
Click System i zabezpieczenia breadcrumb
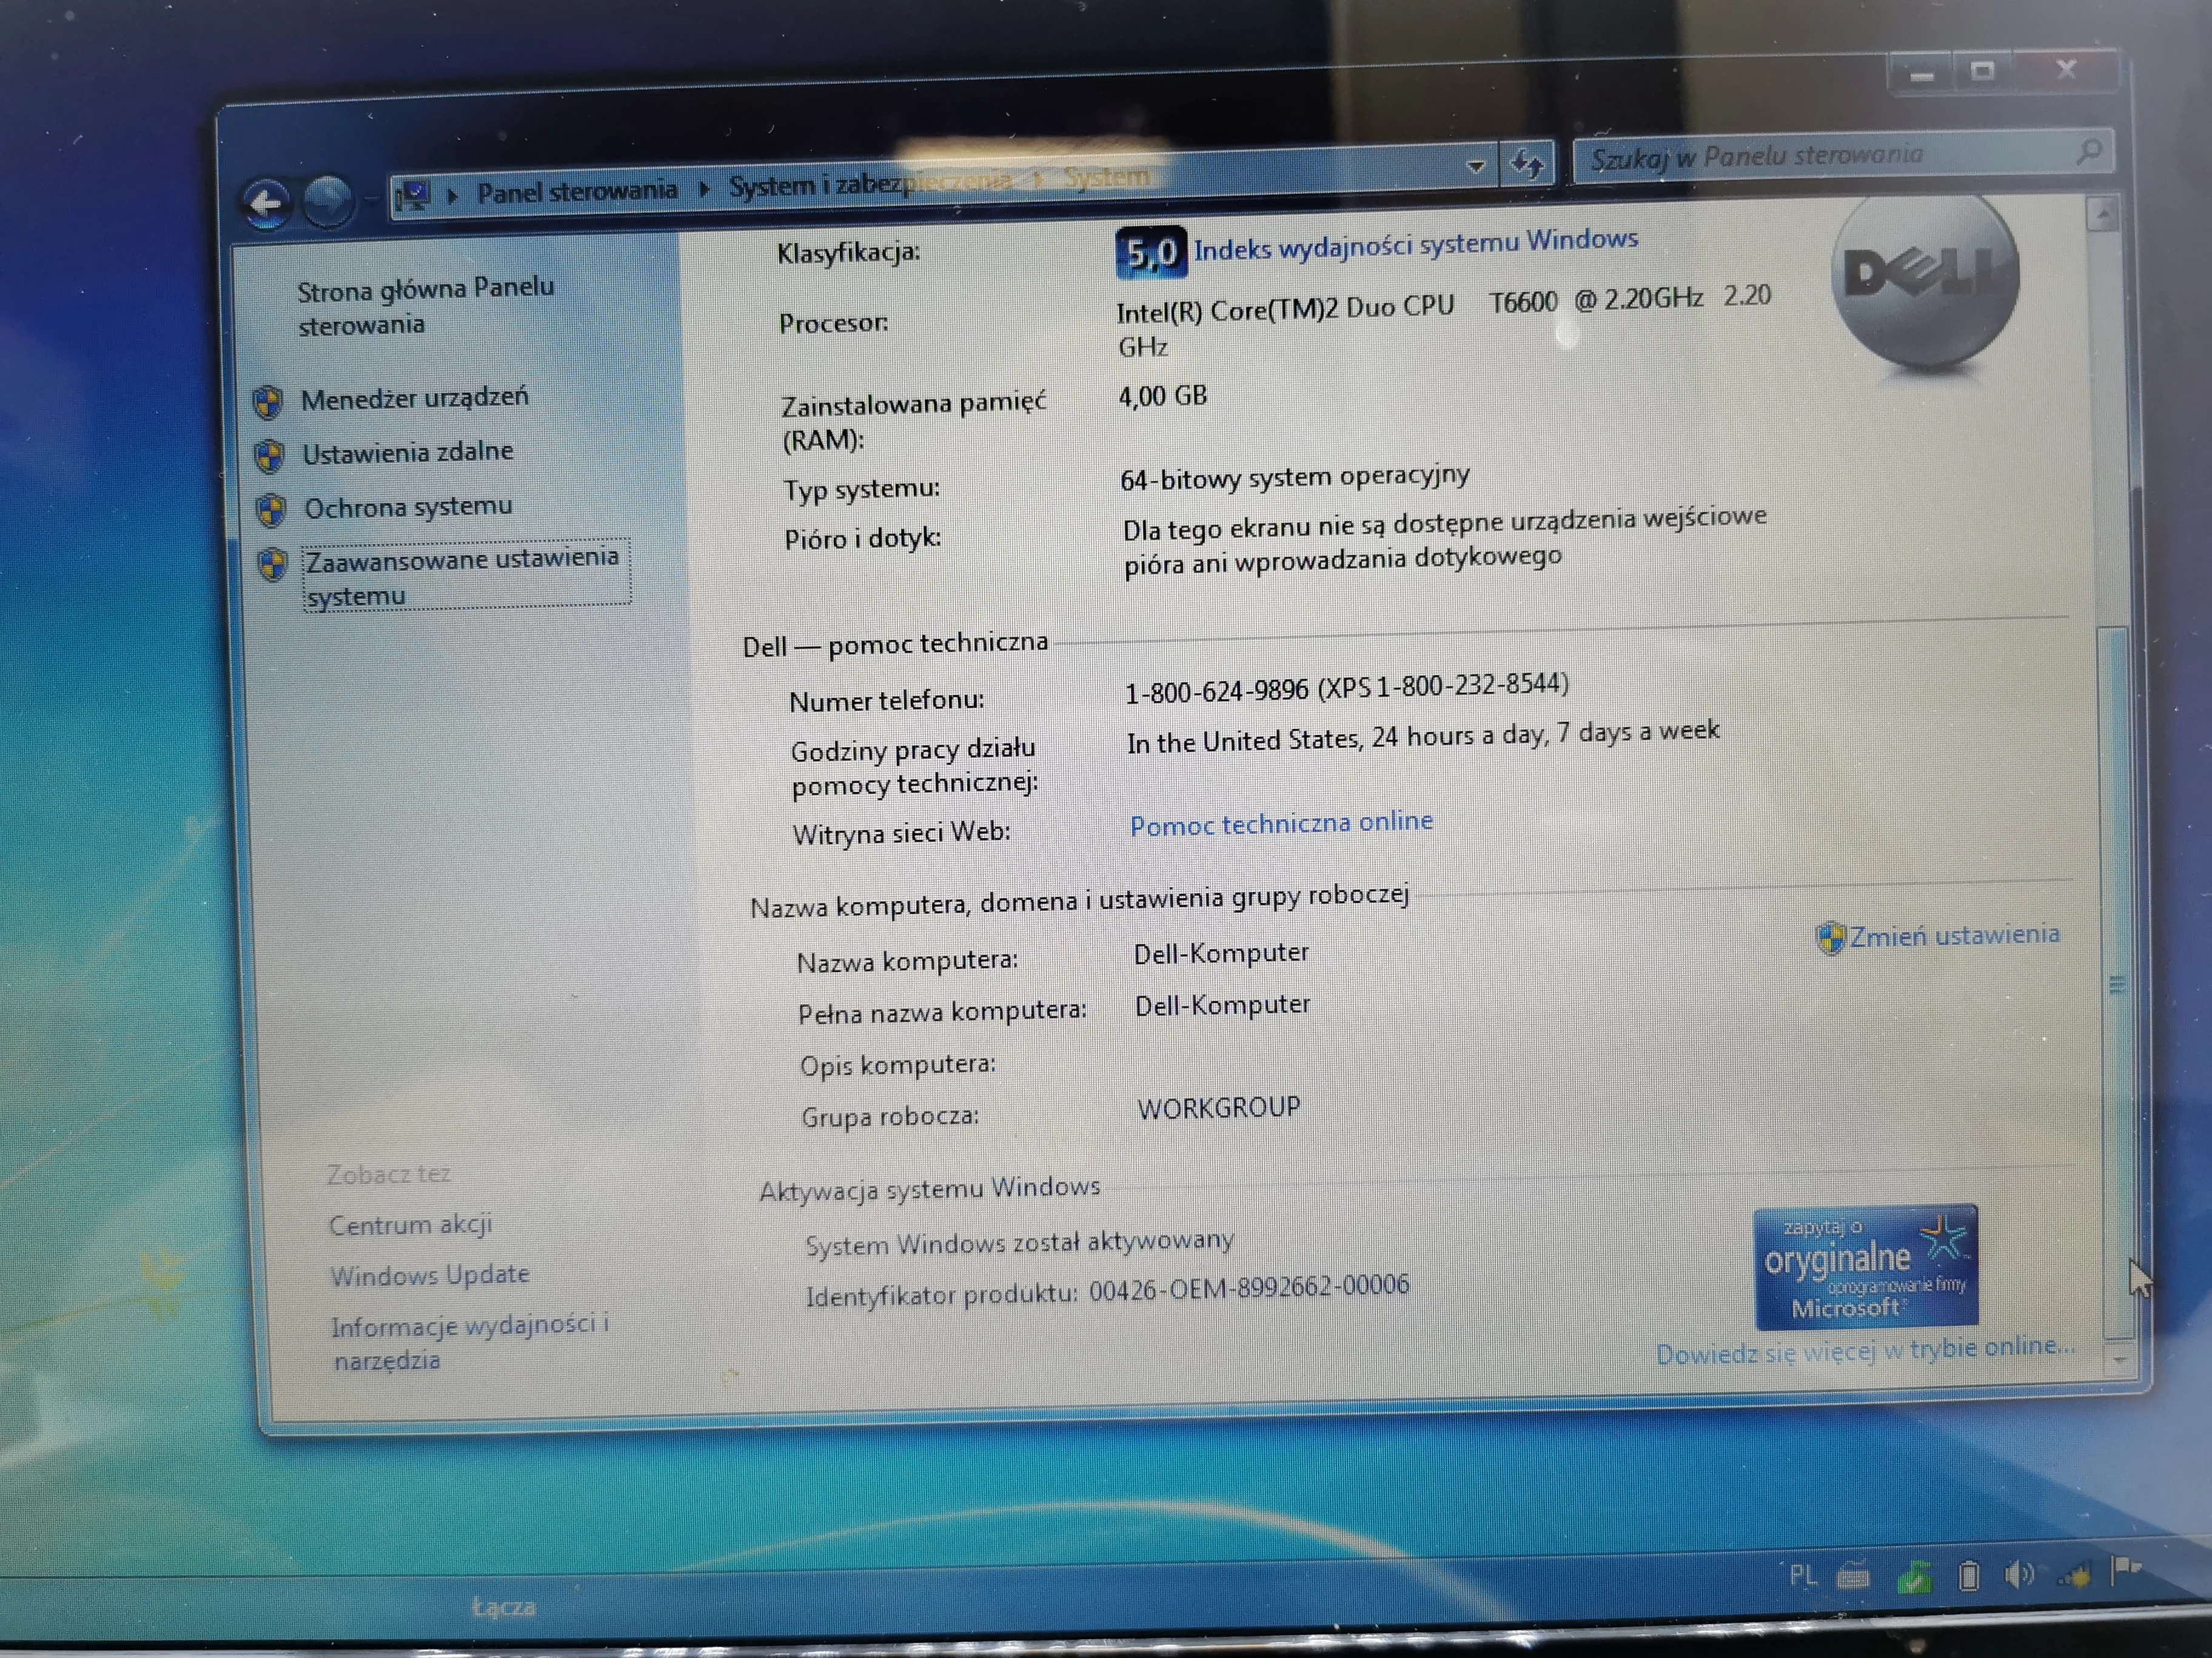click(x=870, y=184)
